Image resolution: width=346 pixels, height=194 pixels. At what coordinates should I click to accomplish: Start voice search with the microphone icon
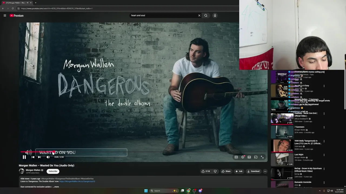[x=215, y=15]
